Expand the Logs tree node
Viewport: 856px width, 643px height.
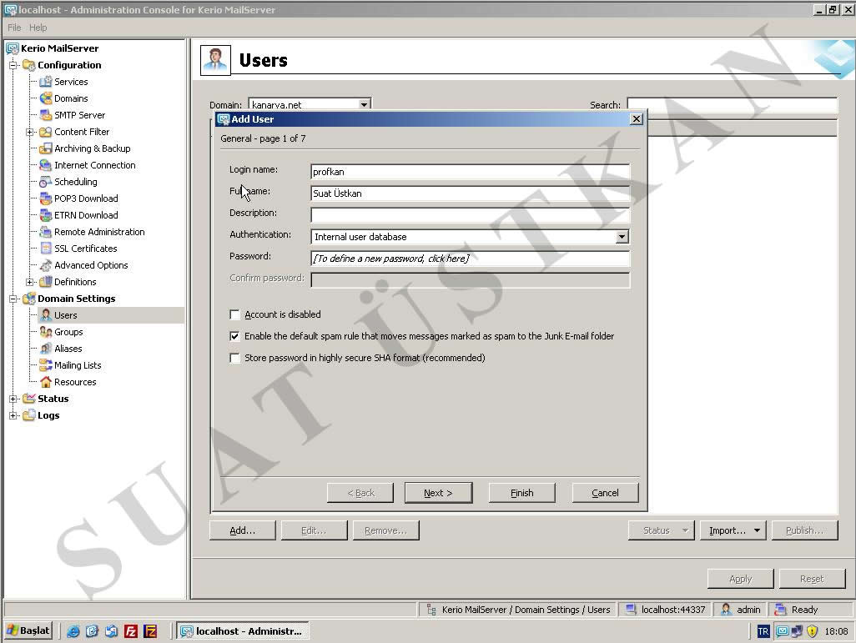click(13, 416)
